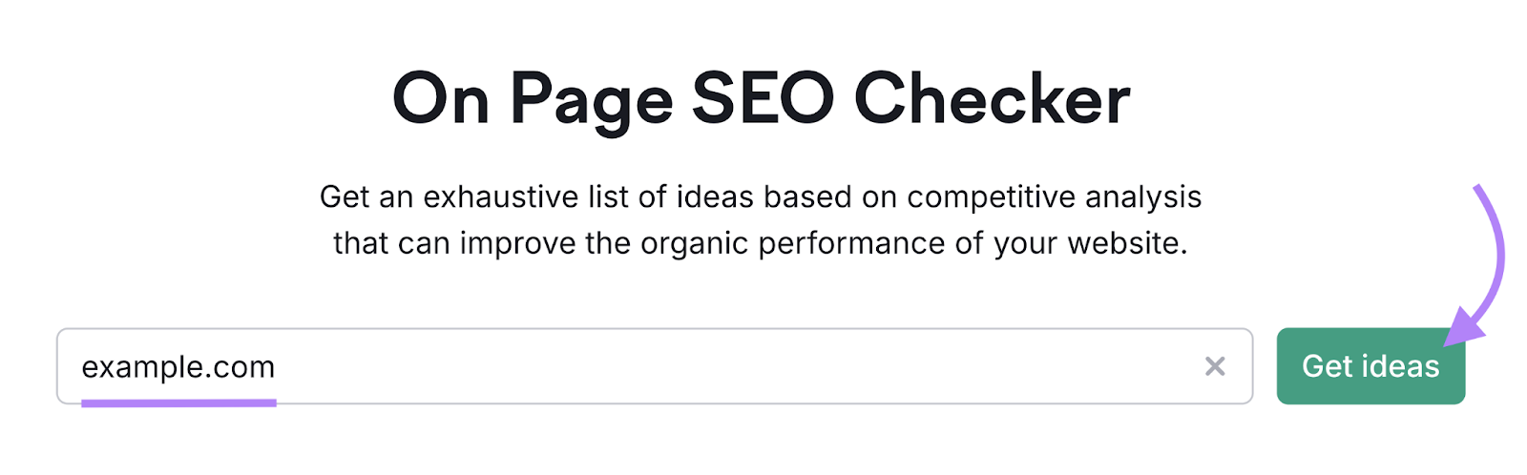Click the On Page SEO Checker heading
The height and width of the screenshot is (475, 1527).
pyautogui.click(x=761, y=99)
